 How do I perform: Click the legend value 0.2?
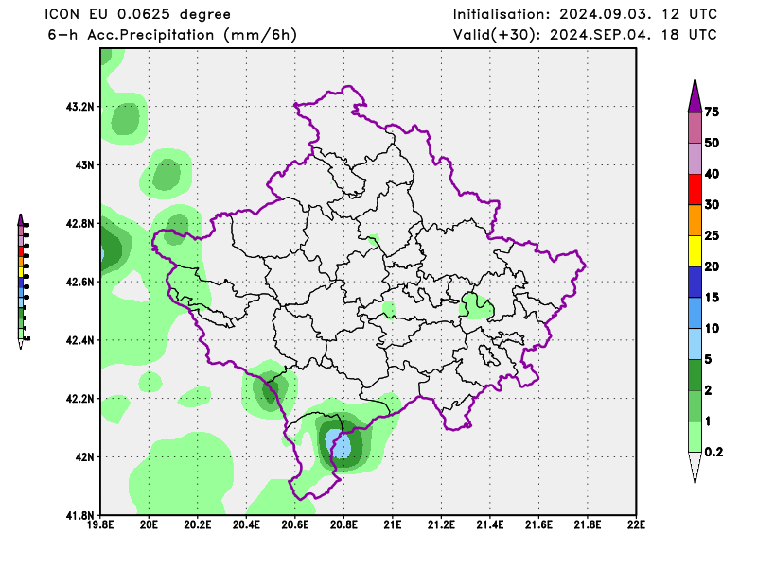[713, 452]
